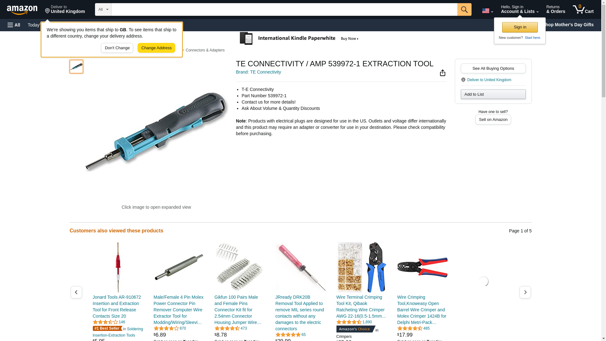Open Returns & Orders
606x341 pixels.
click(x=555, y=9)
